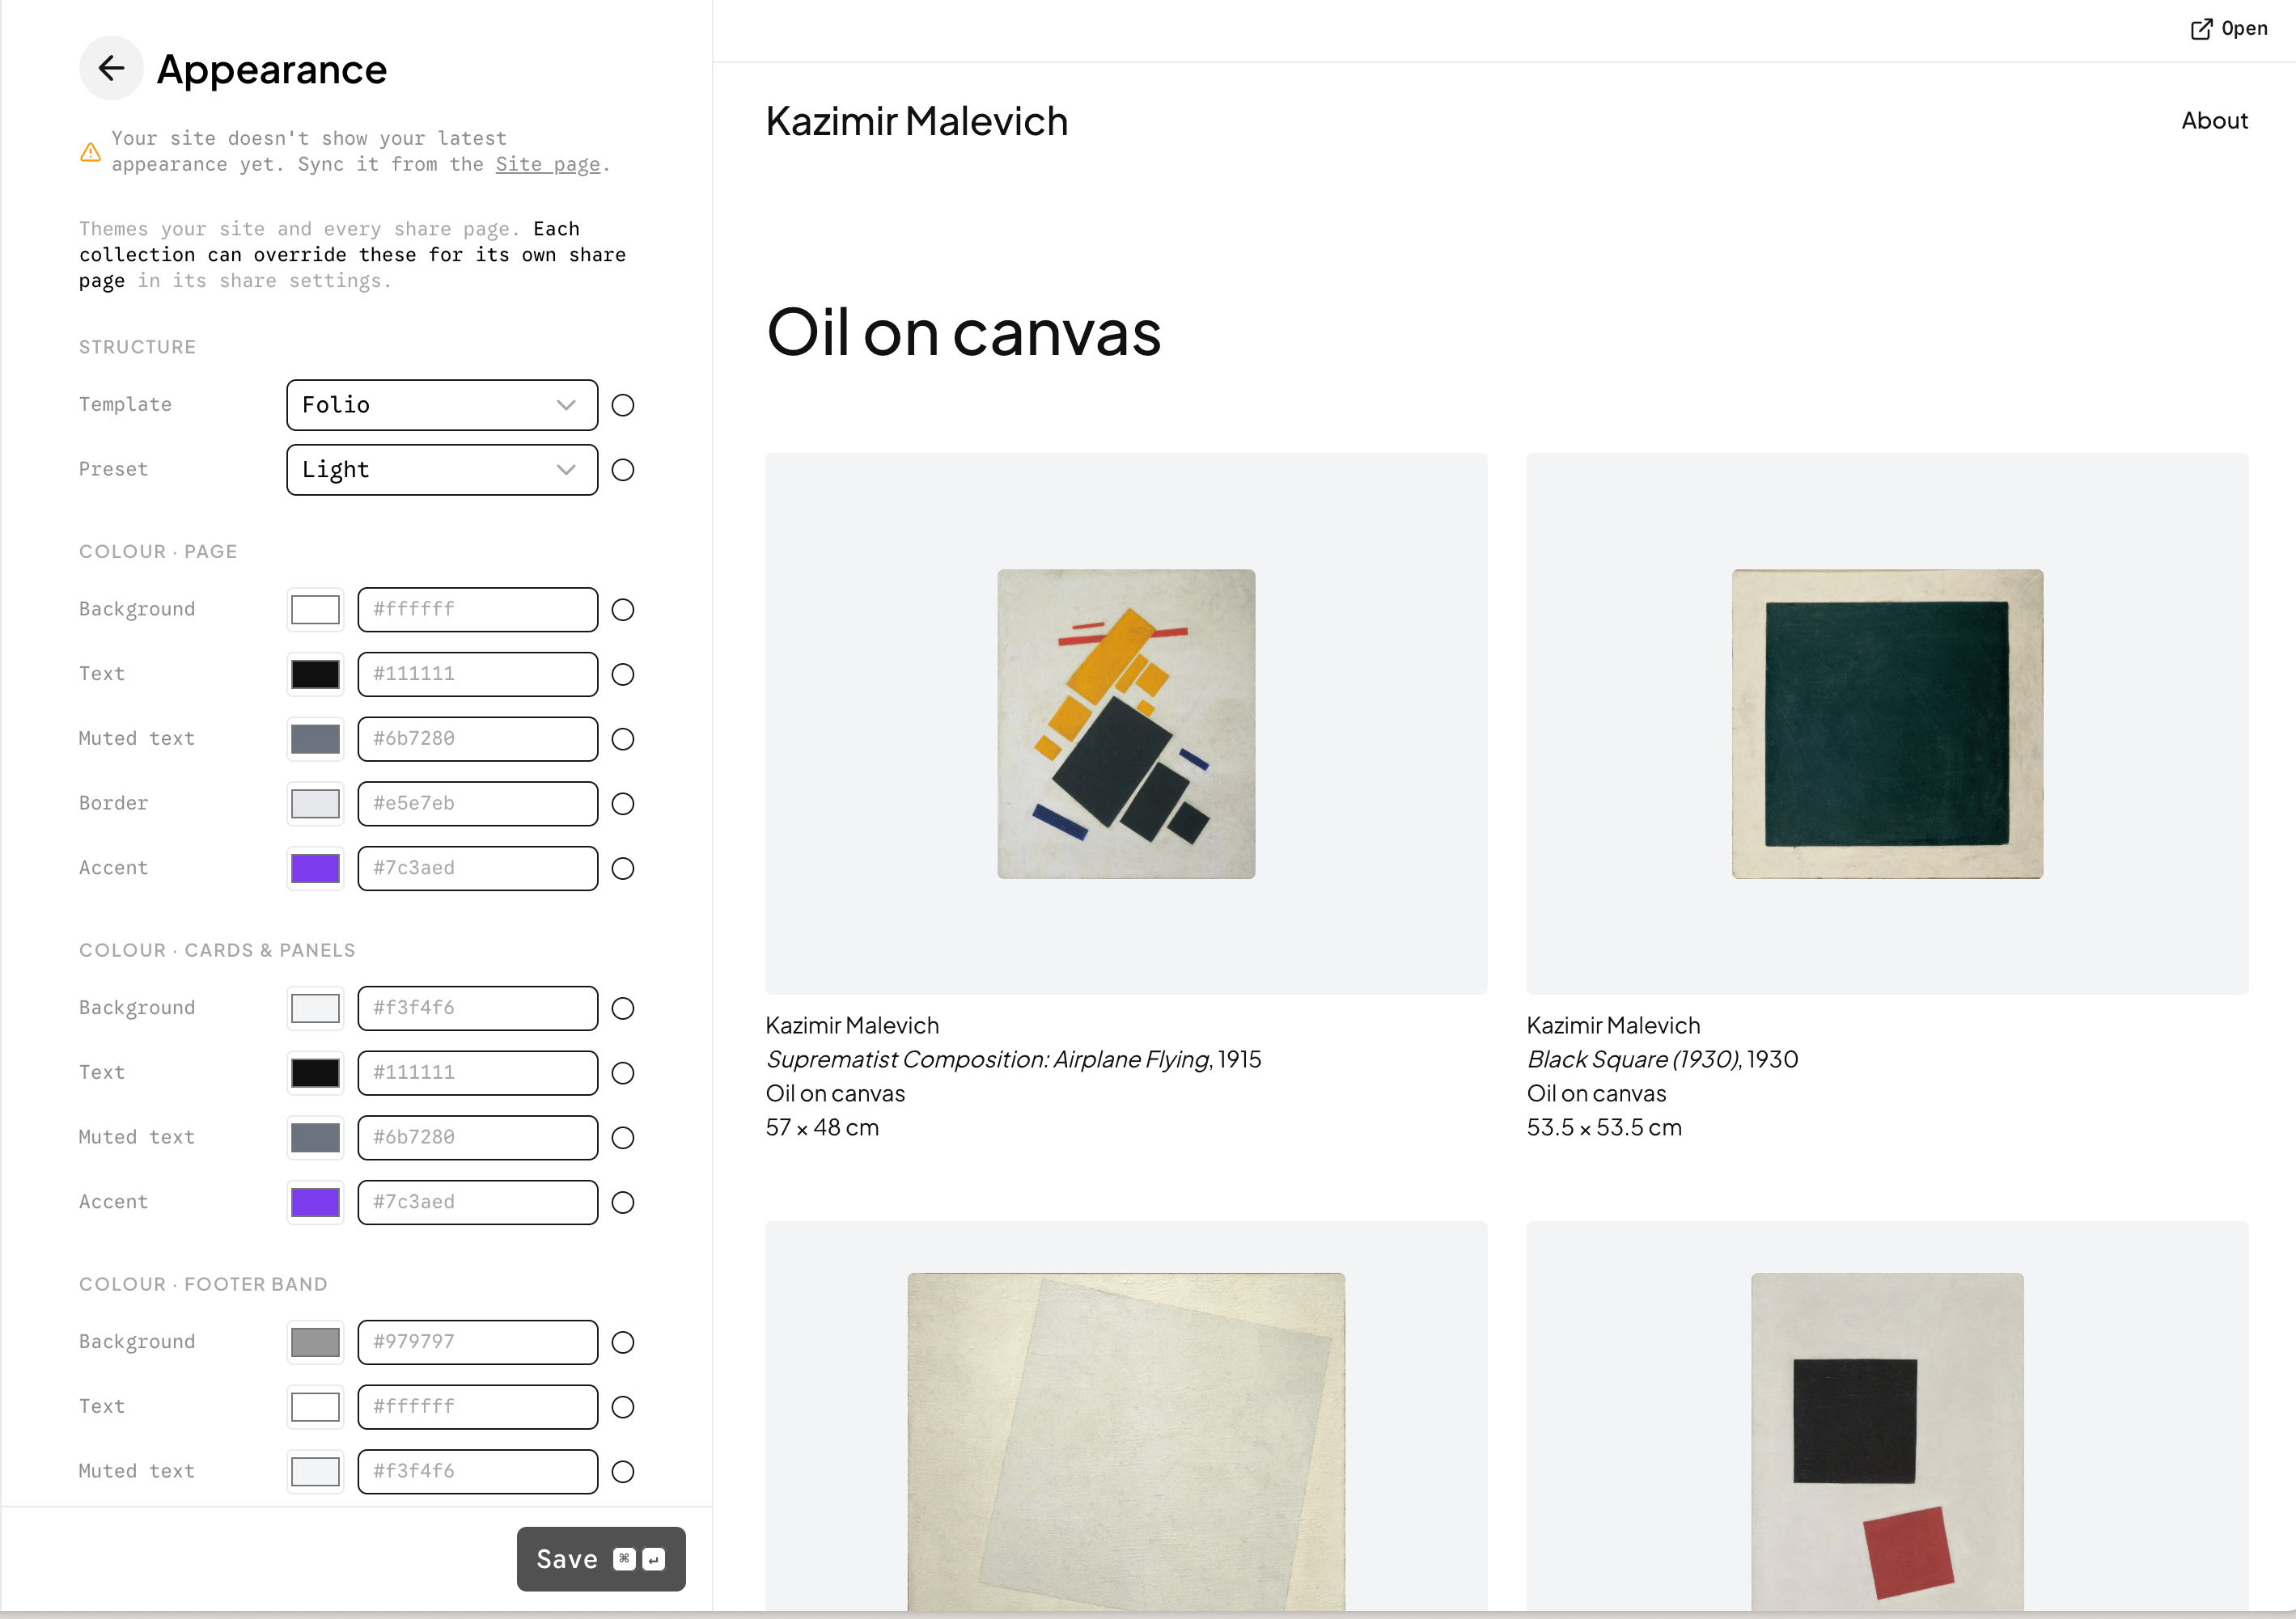Click the Border hex field #e5e7eb

pos(478,804)
